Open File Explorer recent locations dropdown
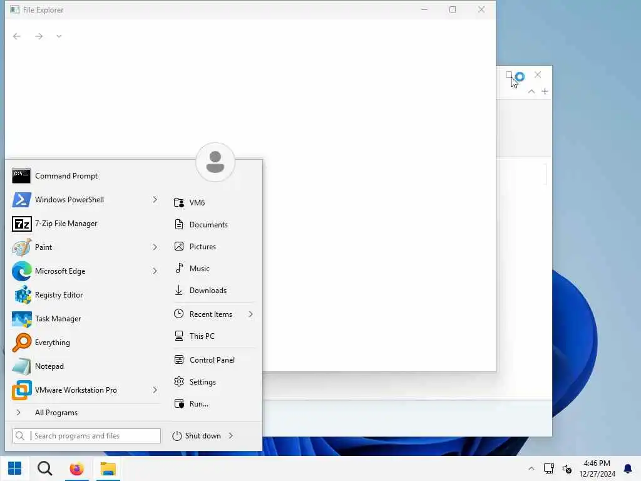 [59, 36]
